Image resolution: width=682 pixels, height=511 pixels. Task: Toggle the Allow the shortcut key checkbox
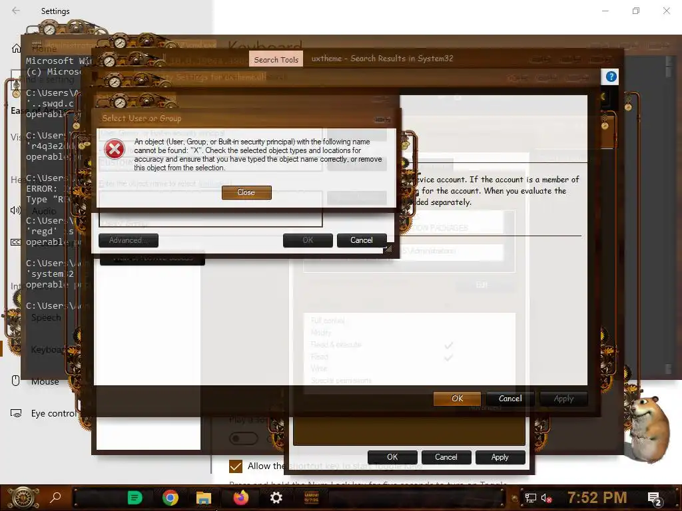[x=235, y=466]
